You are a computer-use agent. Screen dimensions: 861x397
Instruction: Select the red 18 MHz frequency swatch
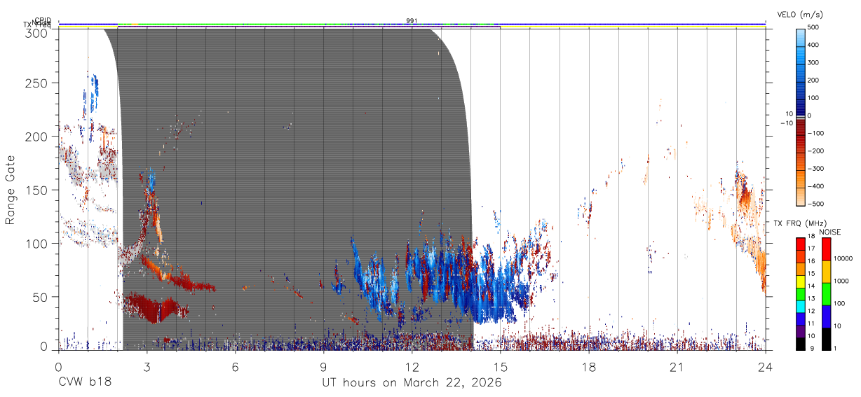[800, 244]
